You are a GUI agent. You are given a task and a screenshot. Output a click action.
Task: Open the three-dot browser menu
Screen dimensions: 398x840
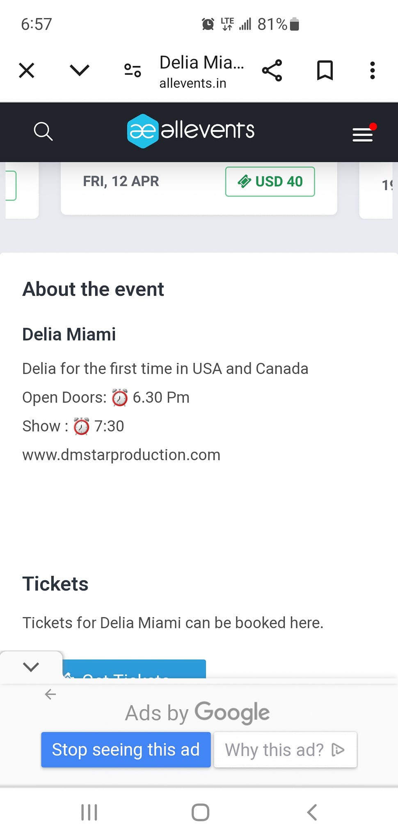click(x=372, y=71)
